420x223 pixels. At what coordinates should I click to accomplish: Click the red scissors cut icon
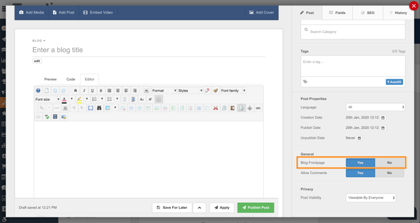click(x=215, y=108)
